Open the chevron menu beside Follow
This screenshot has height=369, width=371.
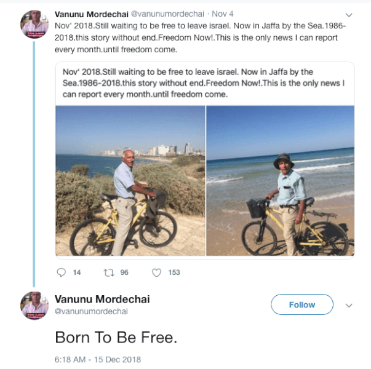point(349,305)
